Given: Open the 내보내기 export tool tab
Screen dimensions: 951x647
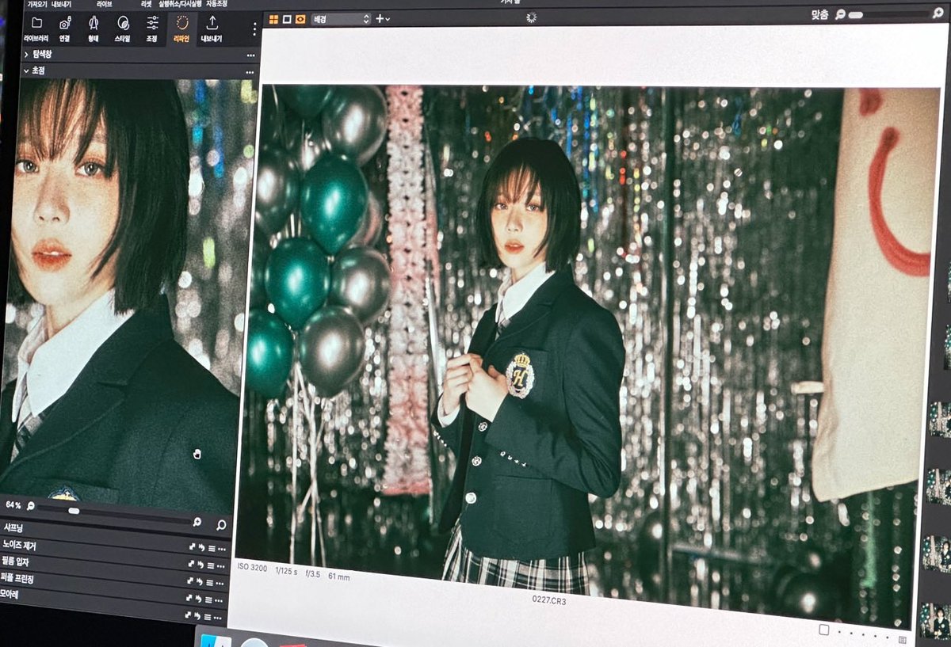Looking at the screenshot, I should pyautogui.click(x=212, y=29).
